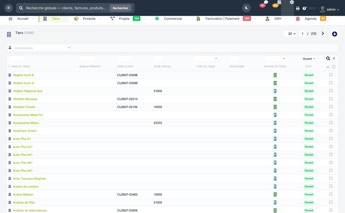
Task: Open the GRH menu
Action: click(x=278, y=19)
